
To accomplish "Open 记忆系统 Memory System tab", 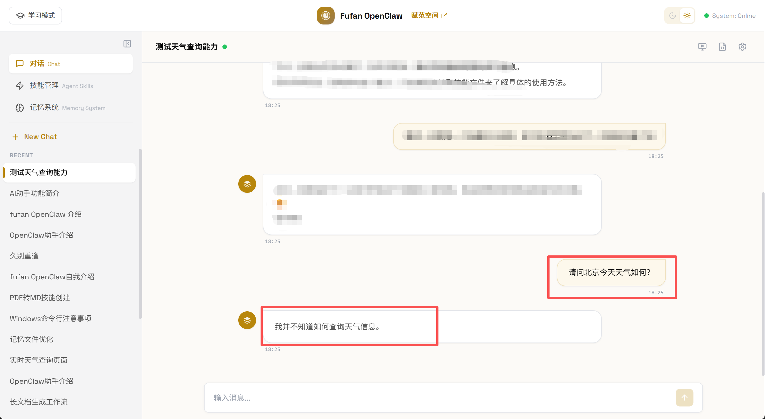I will [71, 107].
